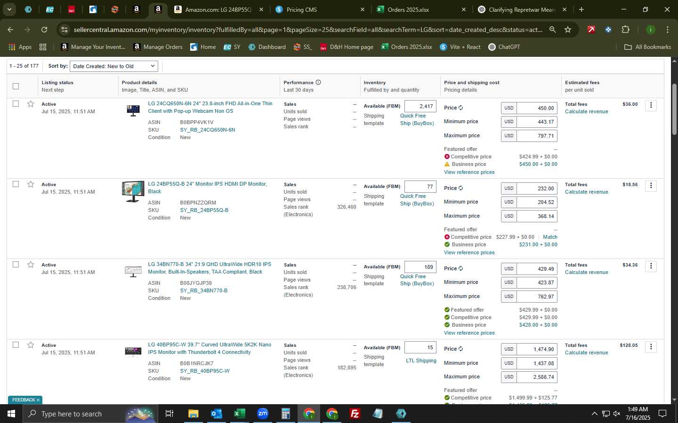Select the LG 34BN770-B row checkbox
The height and width of the screenshot is (423, 678).
[16, 264]
